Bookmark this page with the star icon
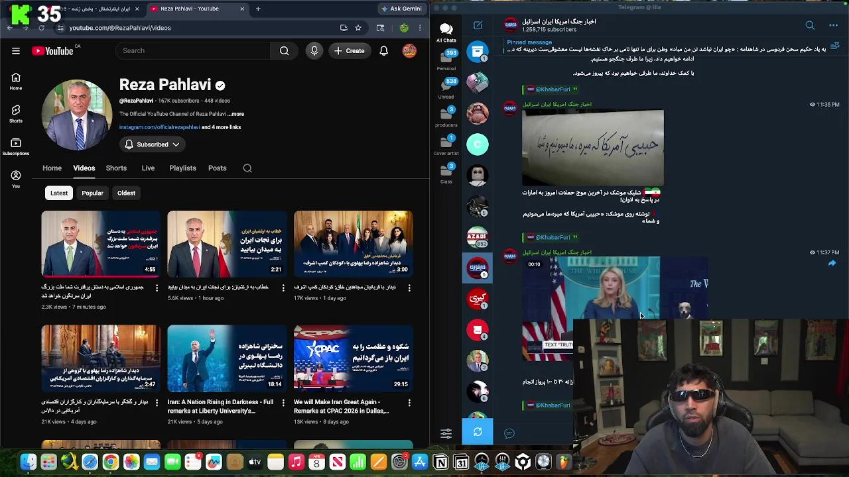This screenshot has width=849, height=477. point(358,28)
